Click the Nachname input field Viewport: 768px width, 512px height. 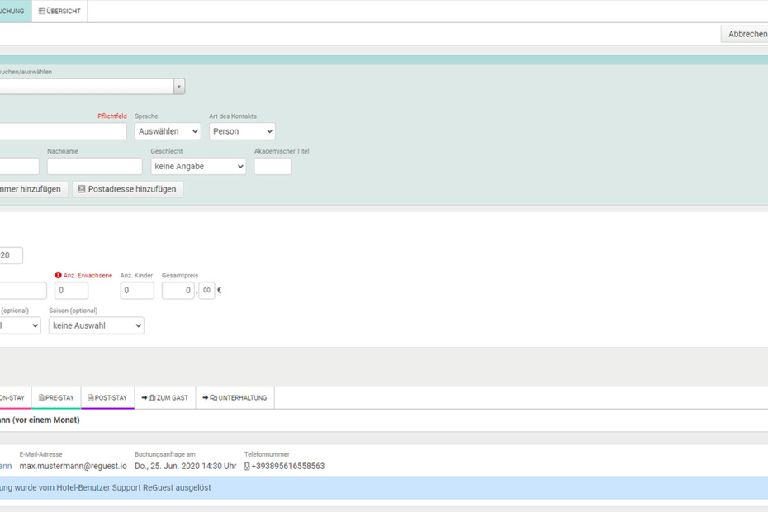pyautogui.click(x=94, y=167)
